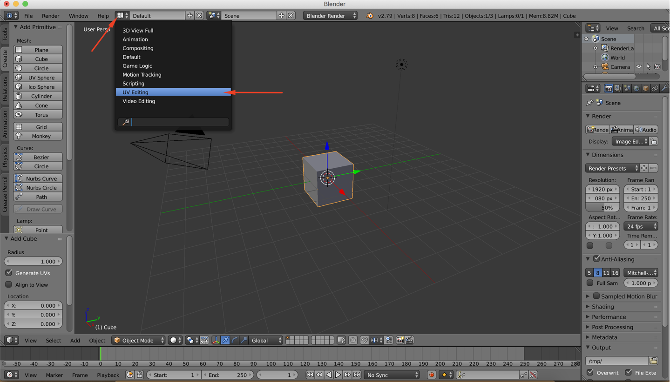Screen dimensions: 670x382
Task: Expand the Sampled Motion Blur panel
Action: click(588, 296)
